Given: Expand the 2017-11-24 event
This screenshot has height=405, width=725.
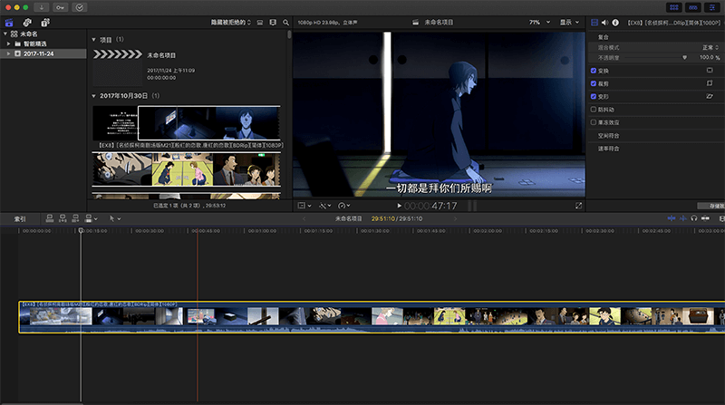Looking at the screenshot, I should pos(8,53).
